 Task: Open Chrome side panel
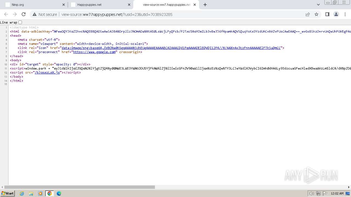pos(327,14)
